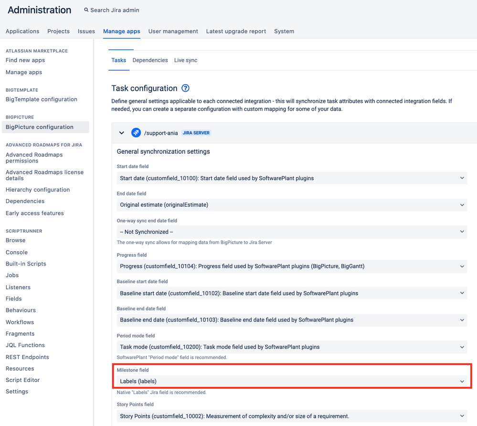Open the Baseline start date field dropdown
The image size is (477, 426).
click(x=292, y=293)
